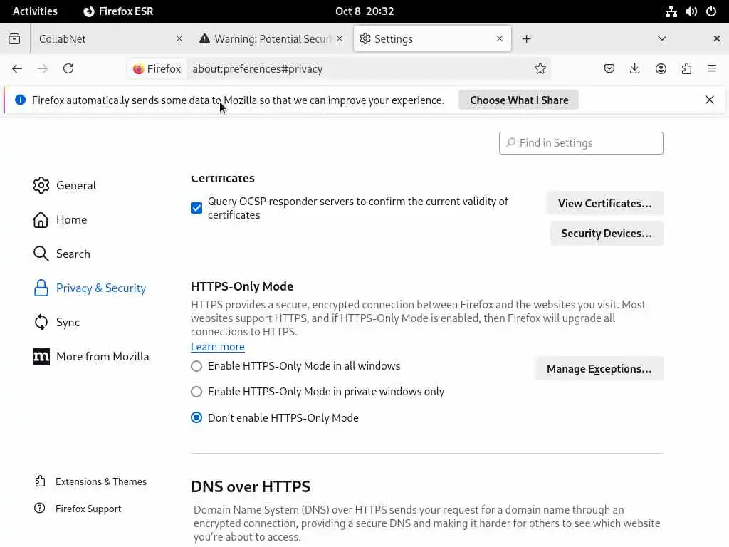Open the Firefox View icon

coord(14,38)
